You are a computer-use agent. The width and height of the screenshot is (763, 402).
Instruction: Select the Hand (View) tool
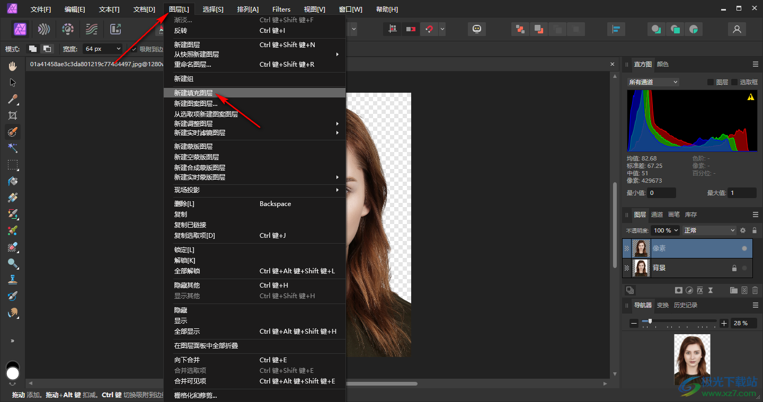point(13,66)
